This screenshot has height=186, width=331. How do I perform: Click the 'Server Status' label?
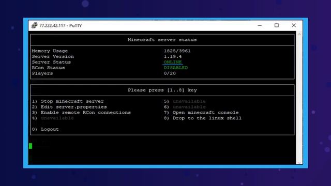pos(51,62)
